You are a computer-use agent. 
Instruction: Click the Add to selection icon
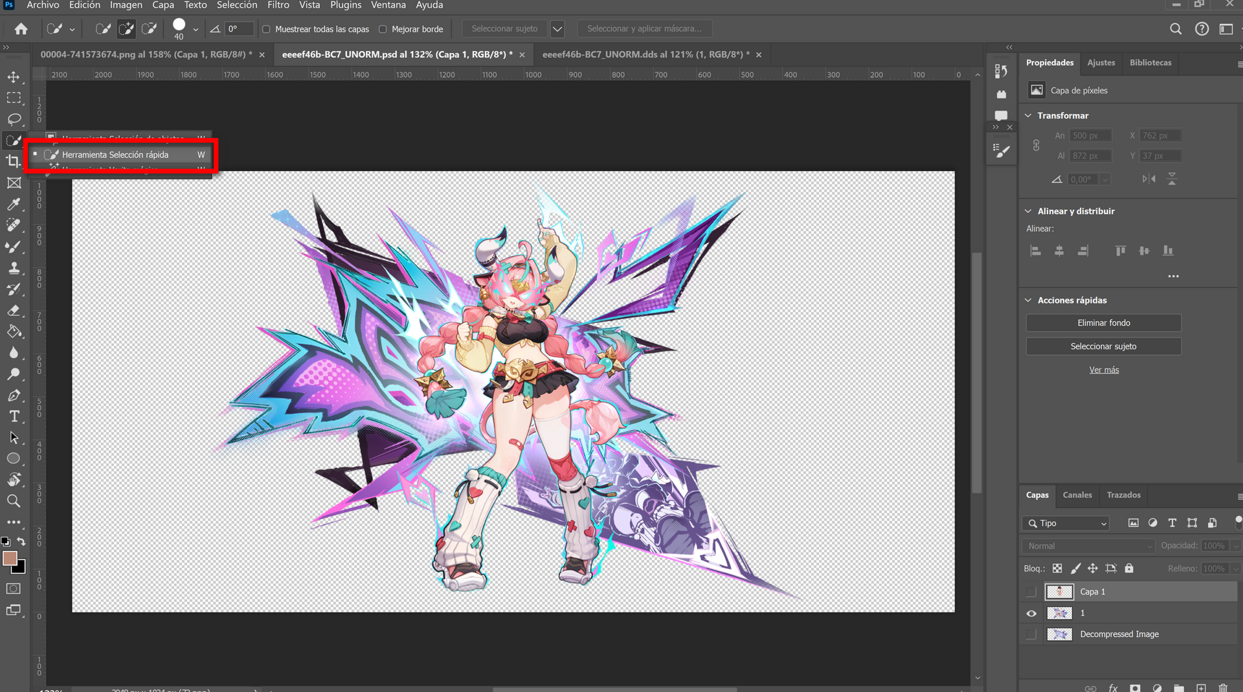[x=126, y=28]
